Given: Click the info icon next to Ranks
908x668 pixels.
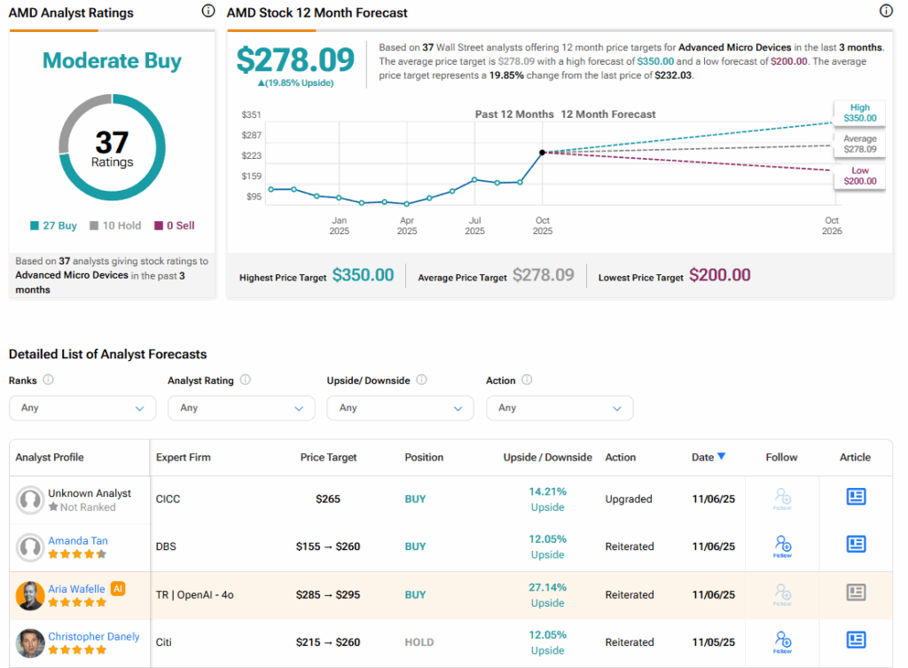Looking at the screenshot, I should point(48,380).
